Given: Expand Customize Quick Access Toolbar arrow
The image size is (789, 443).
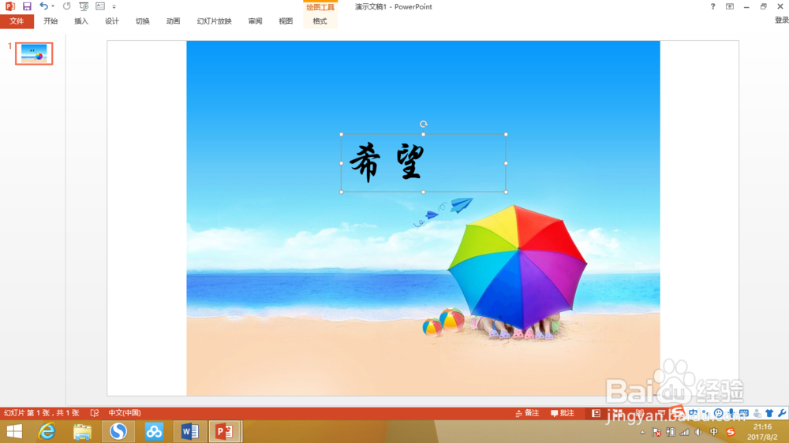Looking at the screenshot, I should click(114, 7).
